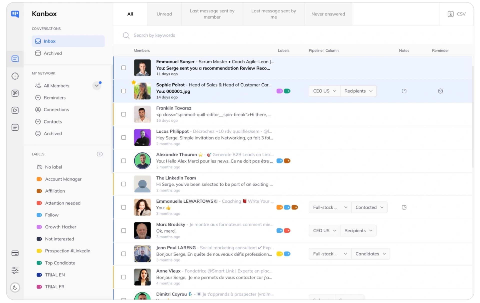
Task: Open the note icon on Sophie Poirot's row
Action: (404, 91)
